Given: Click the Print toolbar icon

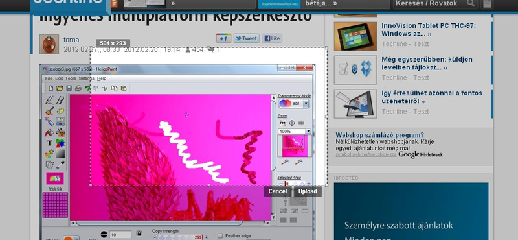Looking at the screenshot, I should (x=78, y=88).
